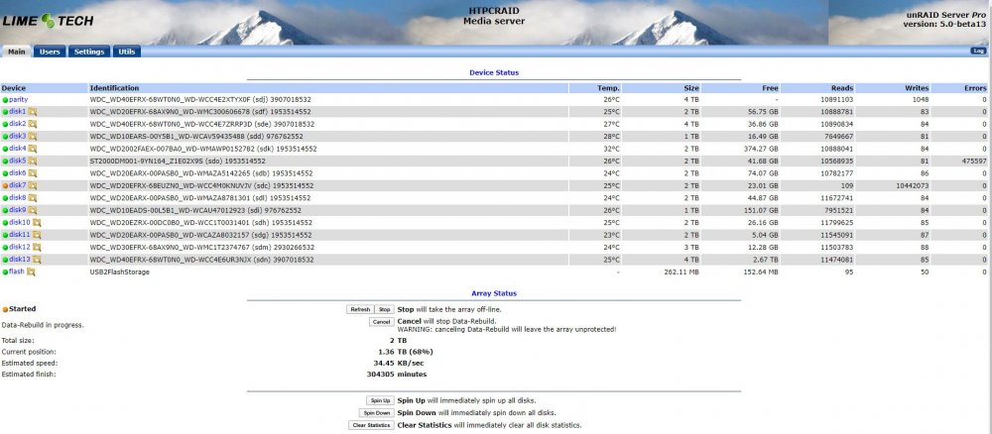
Task: Open the browse icon next to disk6
Action: pos(33,173)
